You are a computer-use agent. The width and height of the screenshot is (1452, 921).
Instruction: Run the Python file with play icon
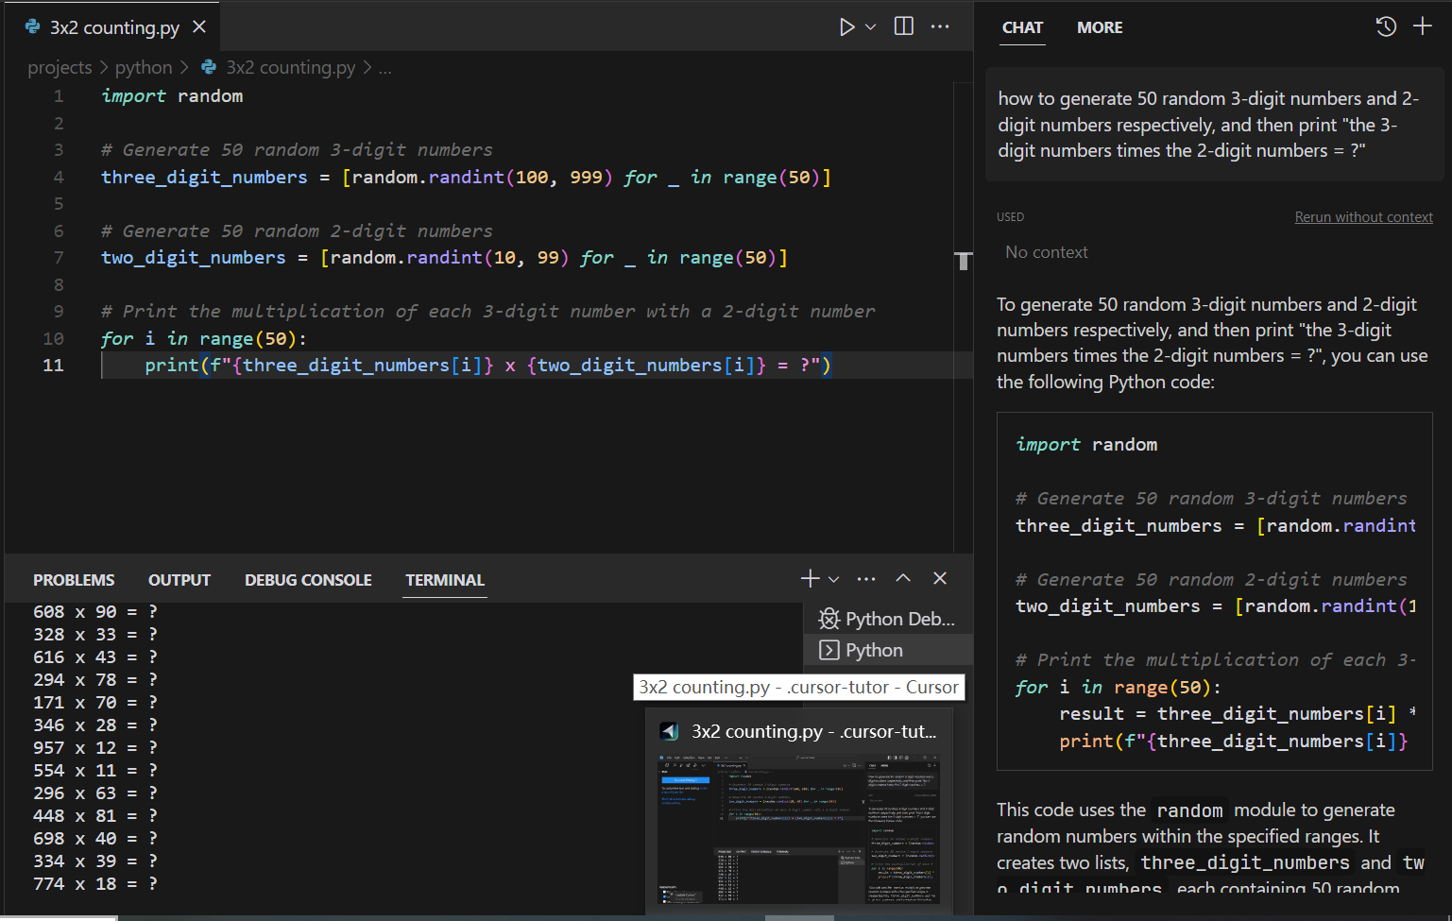click(846, 27)
